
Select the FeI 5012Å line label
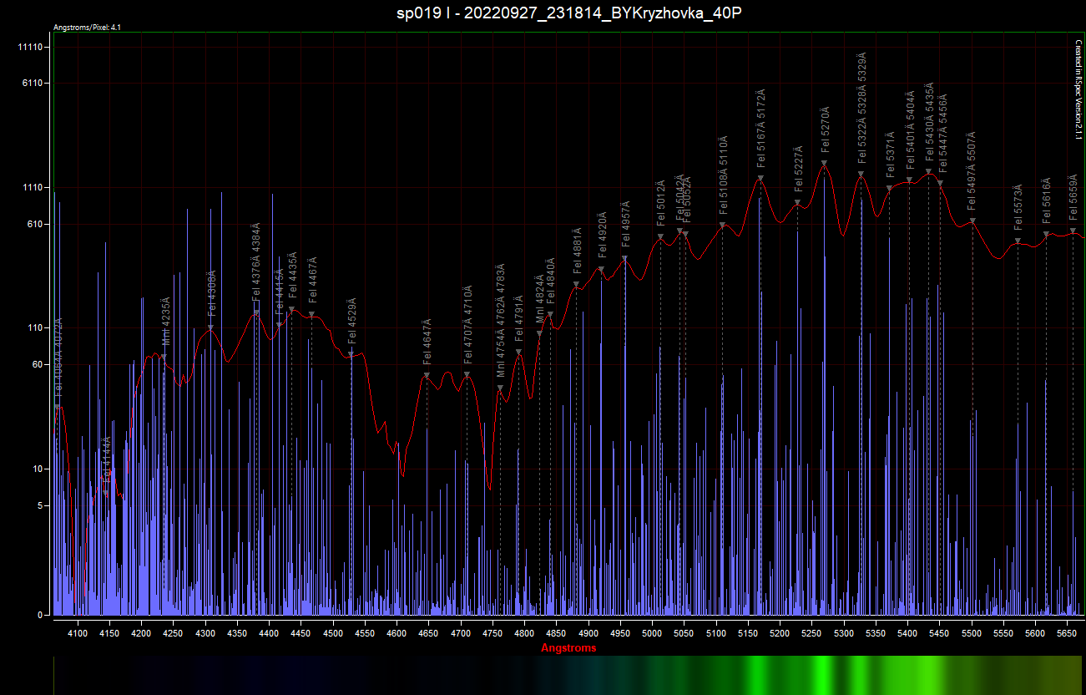661,204
